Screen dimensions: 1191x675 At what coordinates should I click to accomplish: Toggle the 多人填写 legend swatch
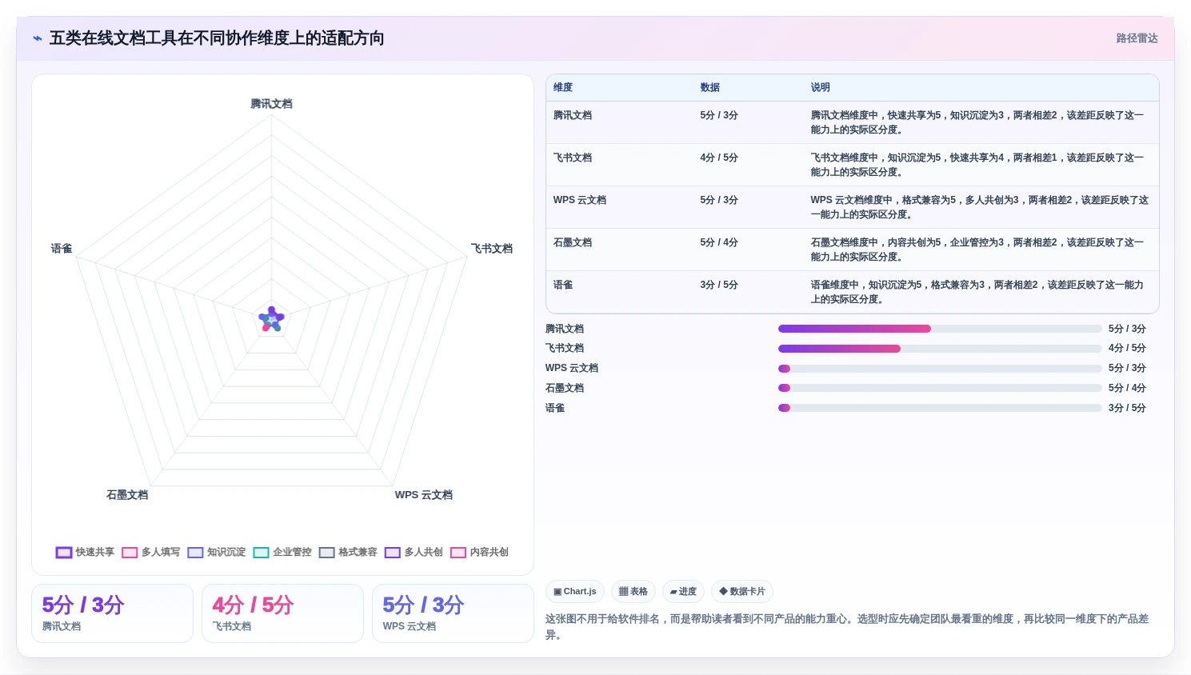[130, 553]
